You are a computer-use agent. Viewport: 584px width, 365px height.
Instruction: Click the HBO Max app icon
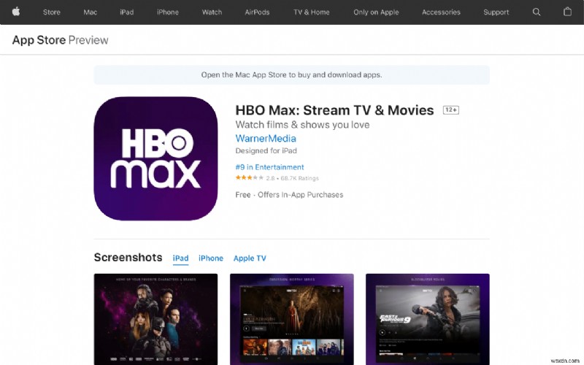click(x=155, y=158)
